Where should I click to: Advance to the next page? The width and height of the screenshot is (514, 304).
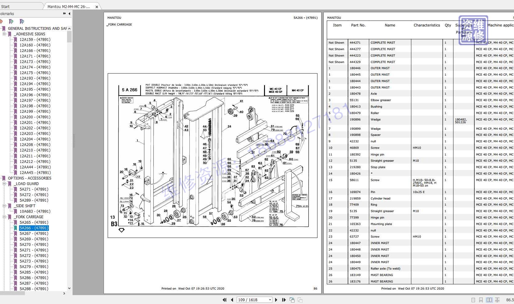[x=276, y=300]
